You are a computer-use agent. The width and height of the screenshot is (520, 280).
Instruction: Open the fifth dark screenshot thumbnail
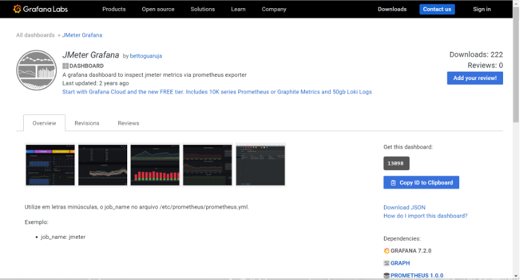[x=261, y=165]
